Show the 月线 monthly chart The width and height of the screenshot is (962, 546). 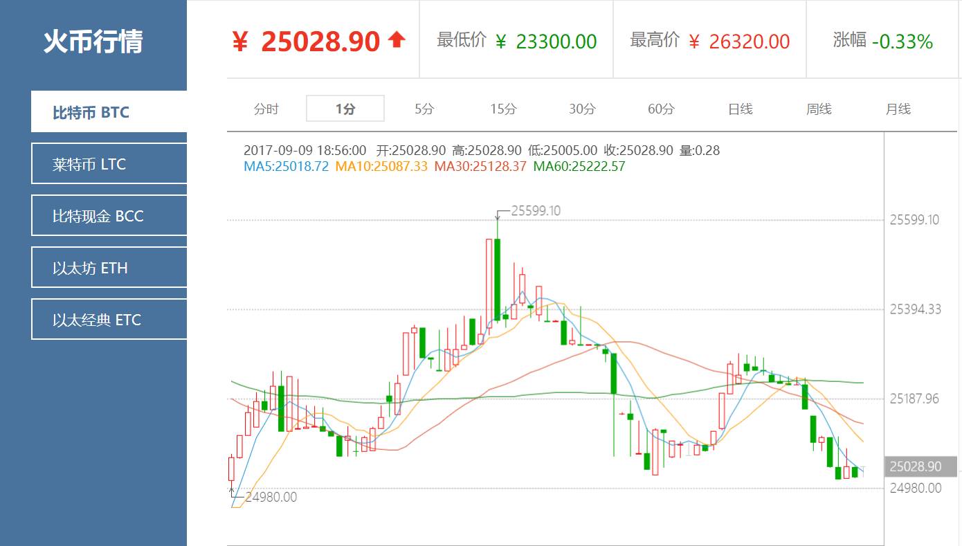coord(898,109)
